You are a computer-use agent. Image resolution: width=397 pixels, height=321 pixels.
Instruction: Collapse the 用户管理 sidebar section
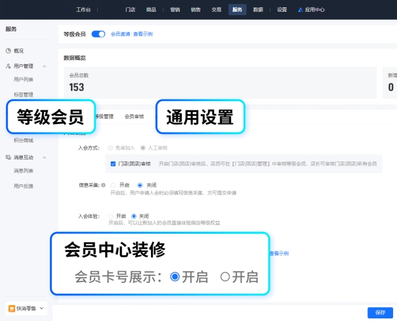[44, 66]
